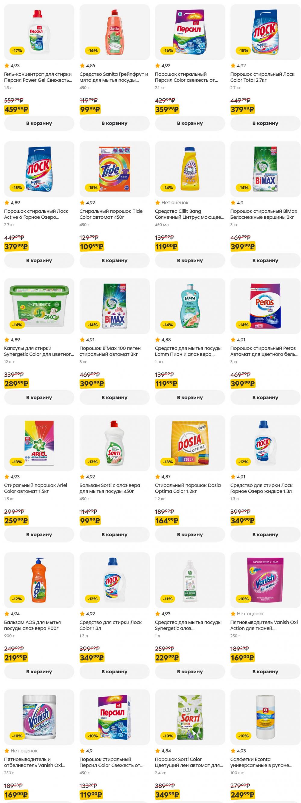
Task: Click the -17% discount badge on Персил gel
Action: pyautogui.click(x=17, y=50)
